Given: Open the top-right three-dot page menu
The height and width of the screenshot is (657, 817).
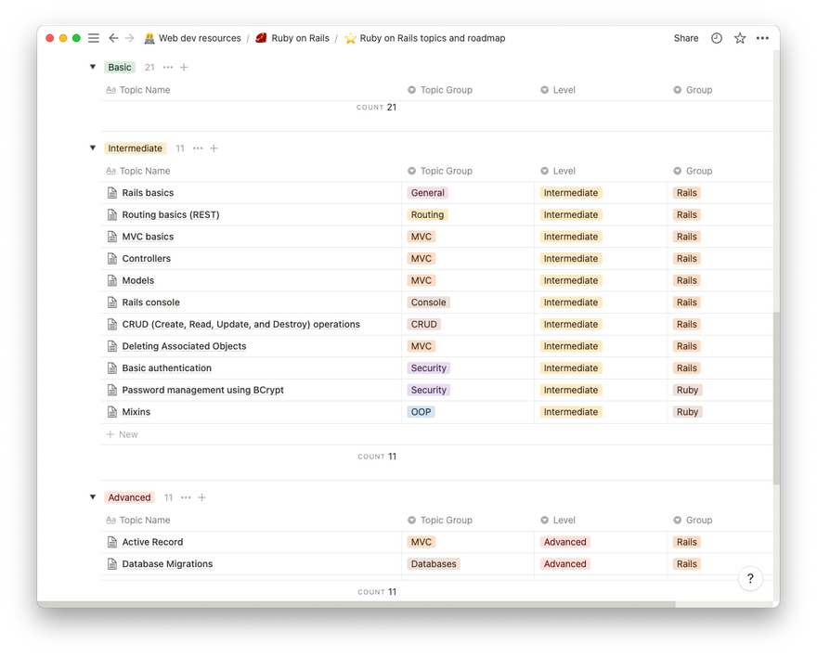Looking at the screenshot, I should tap(763, 38).
